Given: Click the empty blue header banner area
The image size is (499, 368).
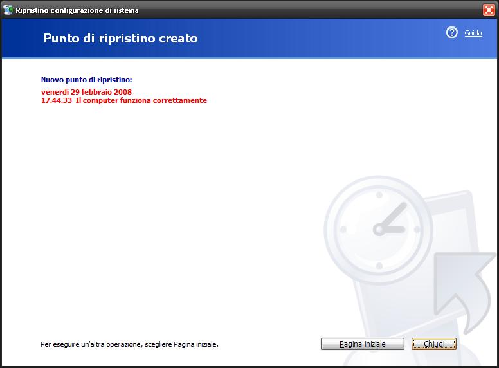Looking at the screenshot, I should point(318,39).
